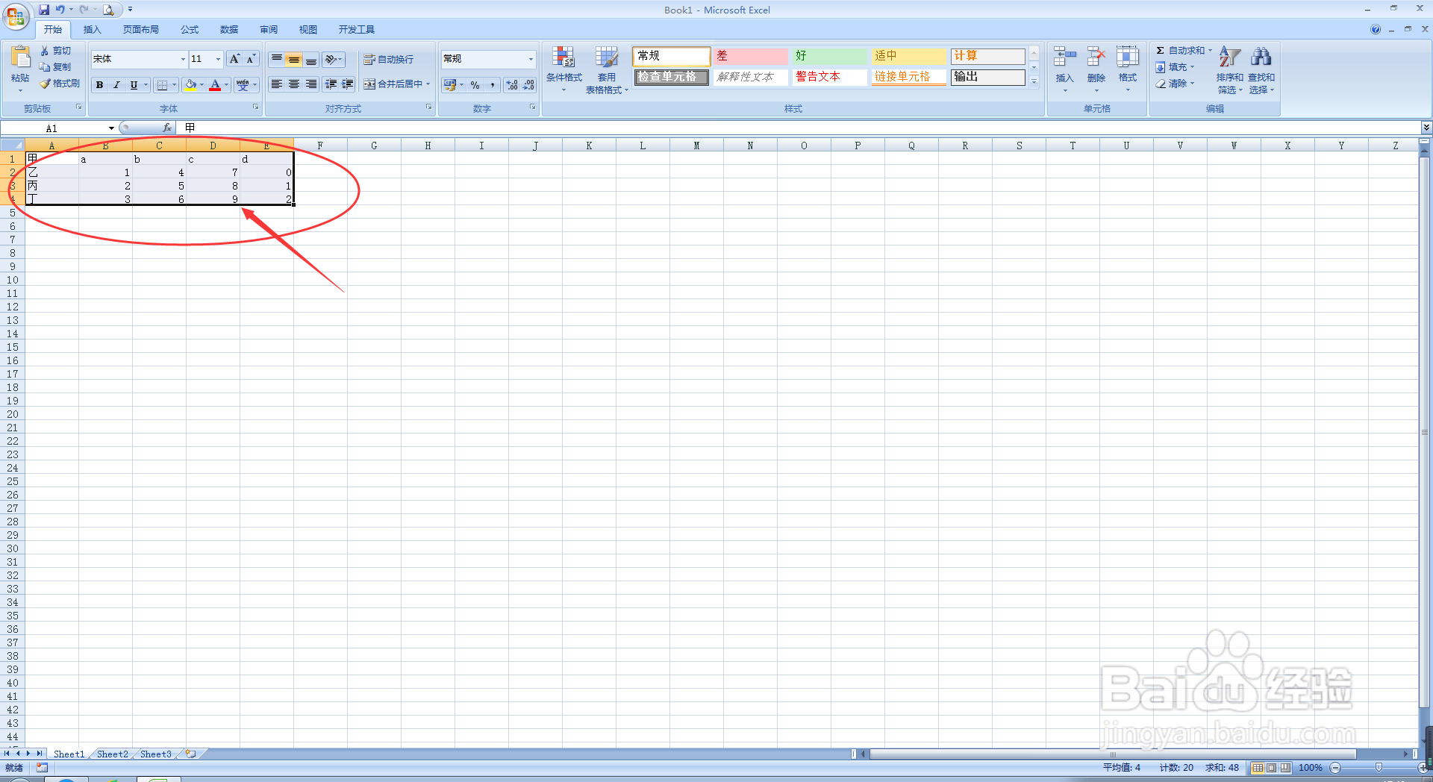Increase the indent
Image resolution: width=1433 pixels, height=782 pixels.
tap(348, 84)
